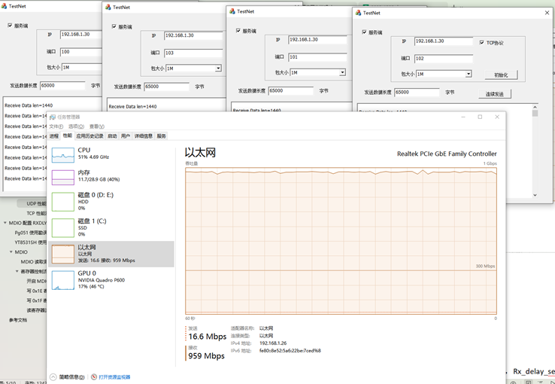
Task: Toggle the TCP协议 checkbox
Action: coord(482,43)
